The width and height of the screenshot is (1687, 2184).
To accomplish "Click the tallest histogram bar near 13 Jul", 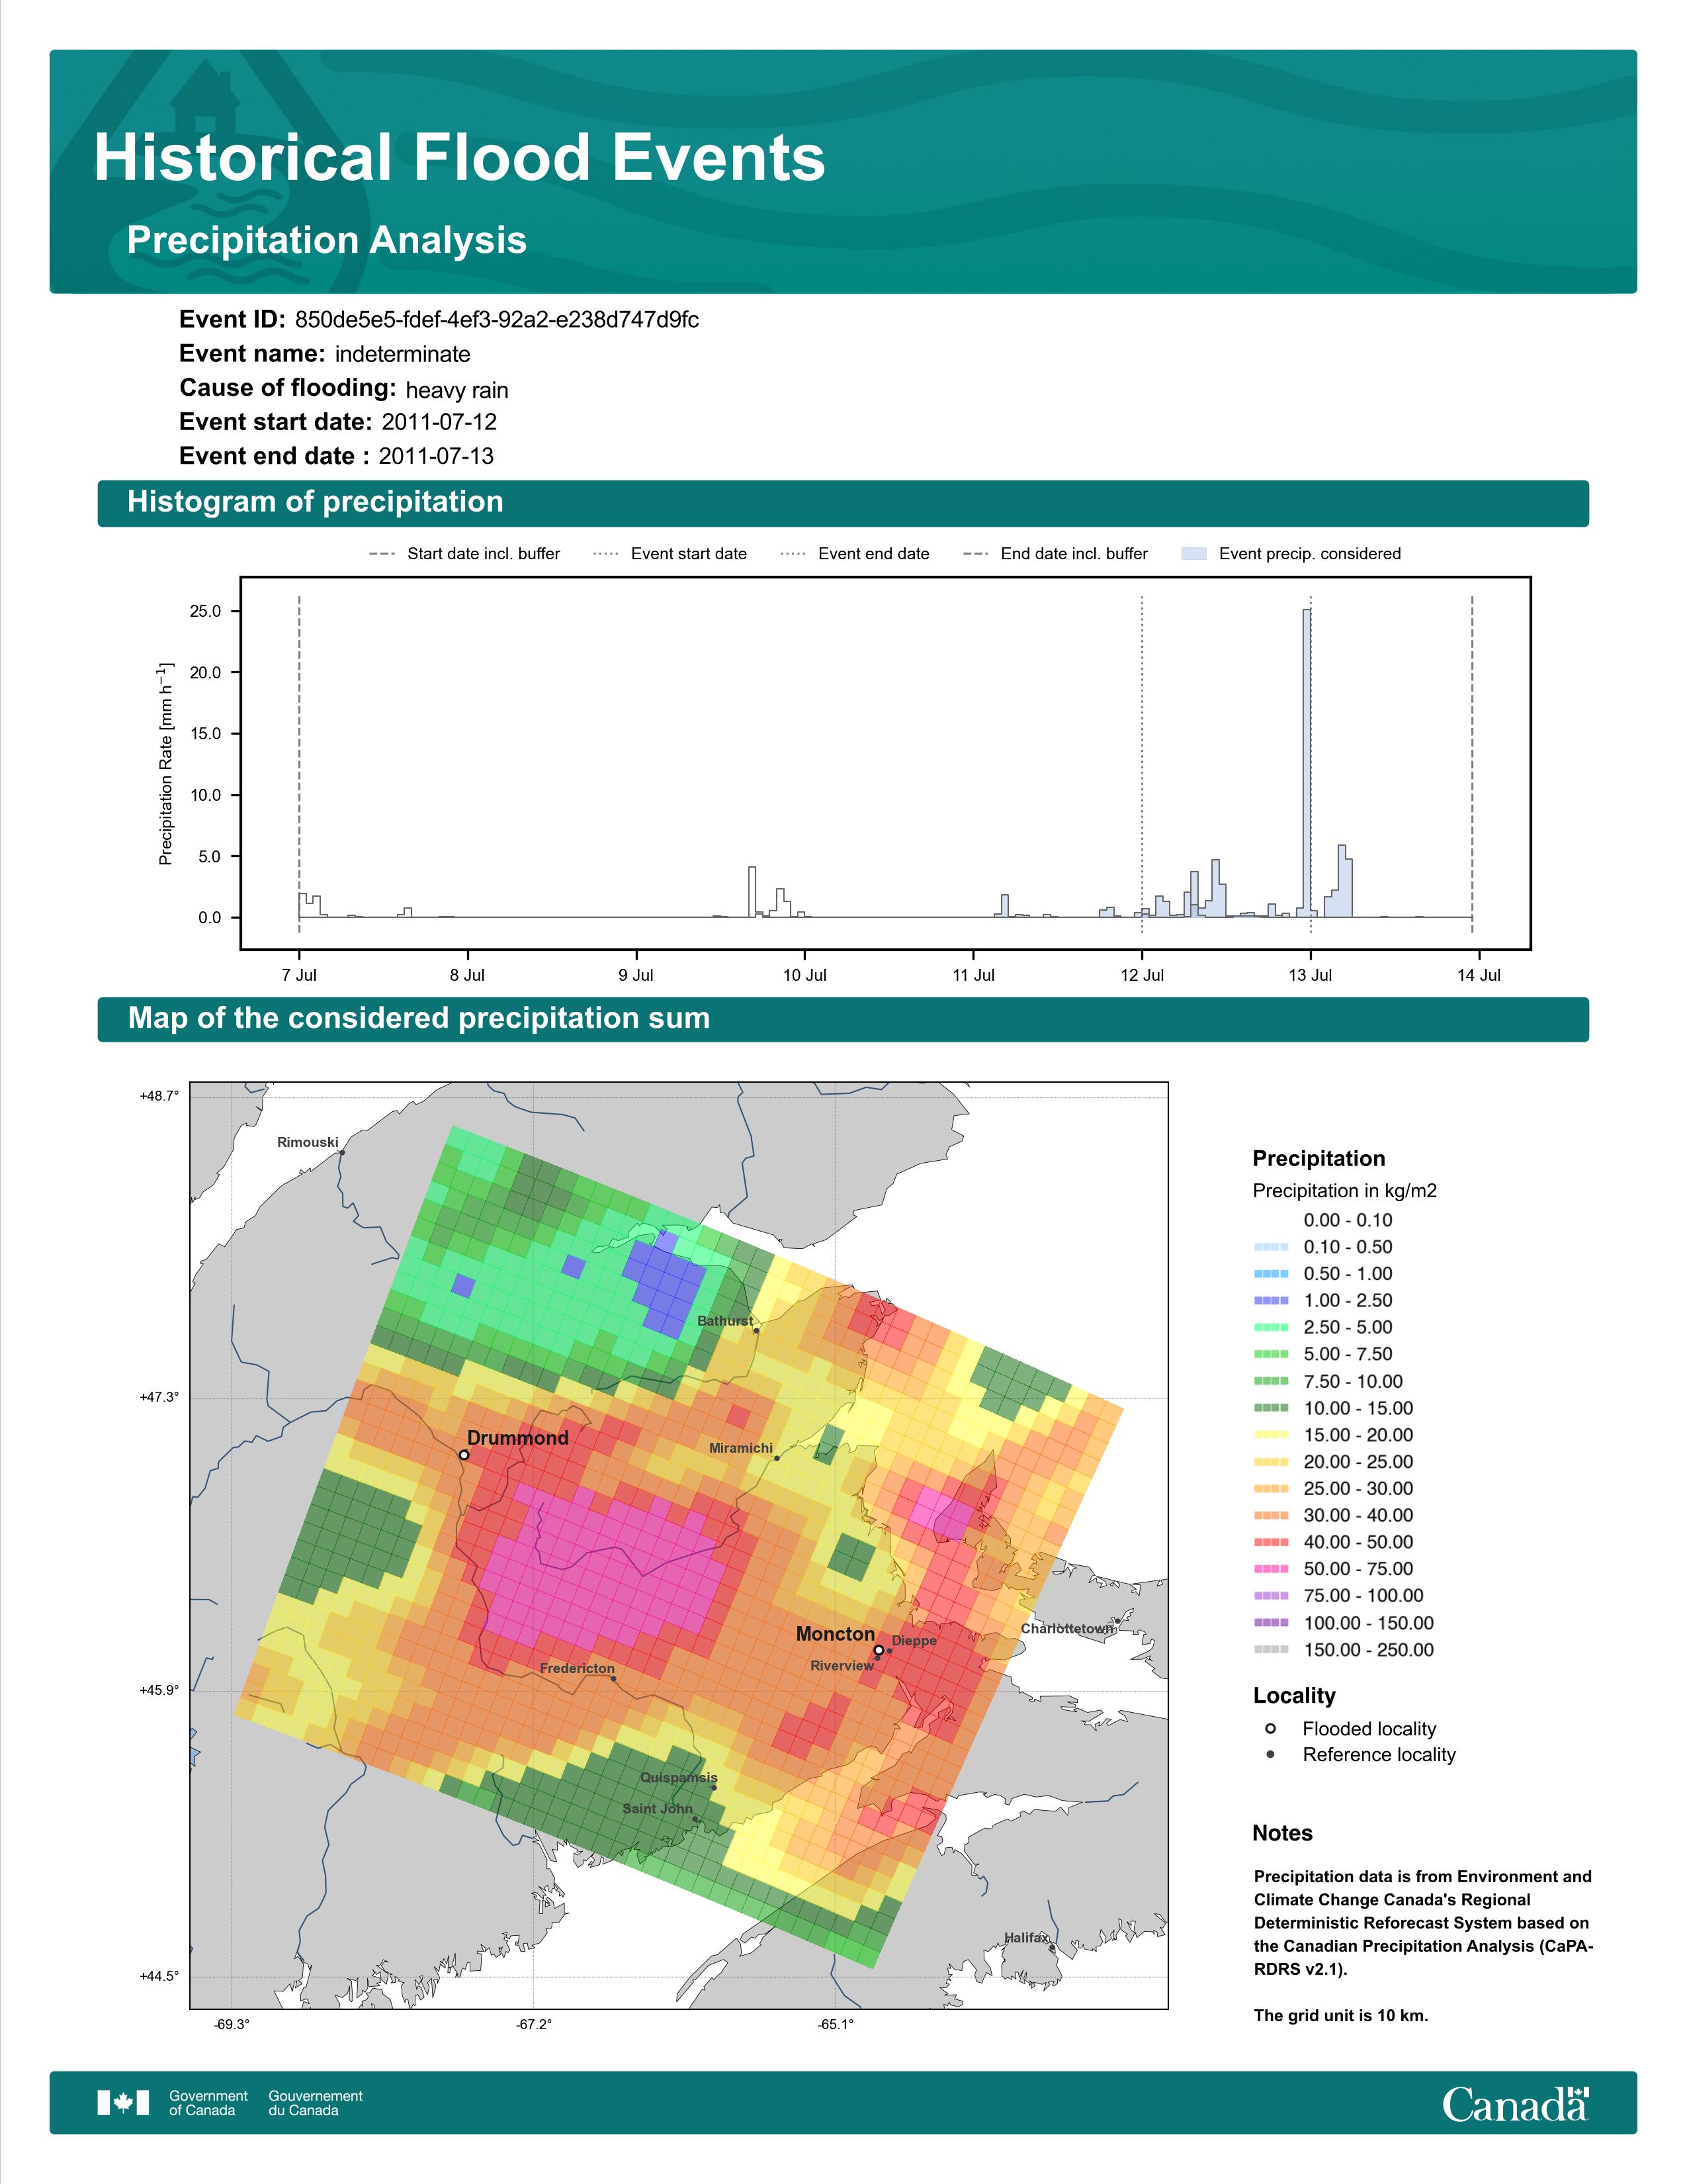I will coord(1306,763).
